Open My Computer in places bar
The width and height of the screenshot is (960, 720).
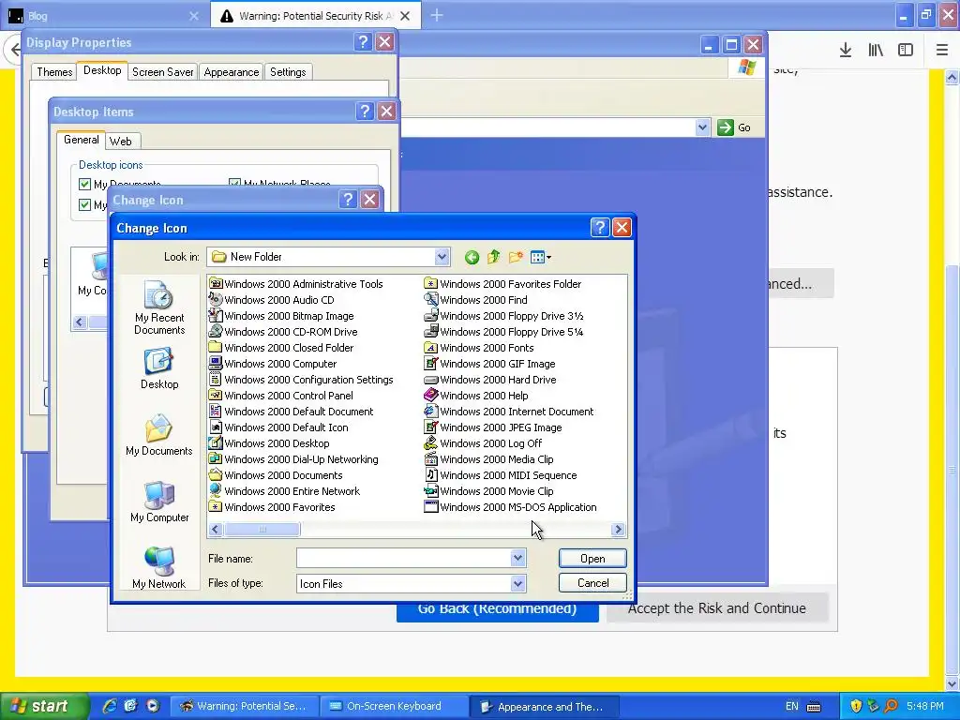click(159, 502)
